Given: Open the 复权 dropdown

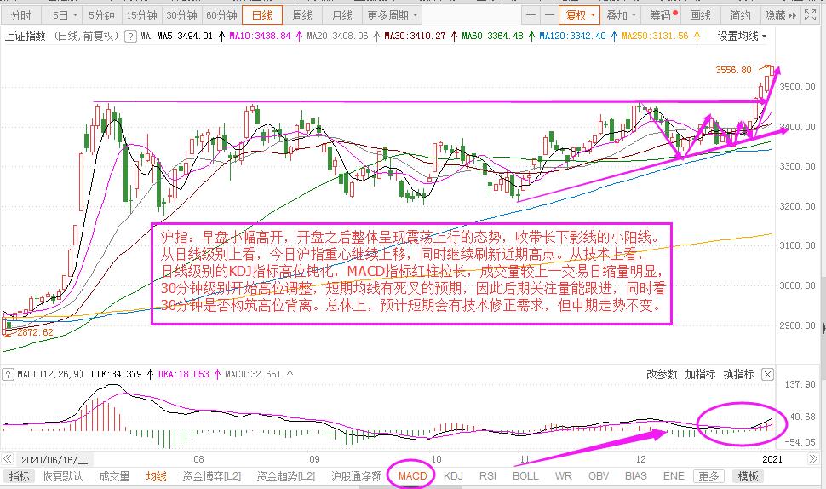Looking at the screenshot, I should coord(580,15).
